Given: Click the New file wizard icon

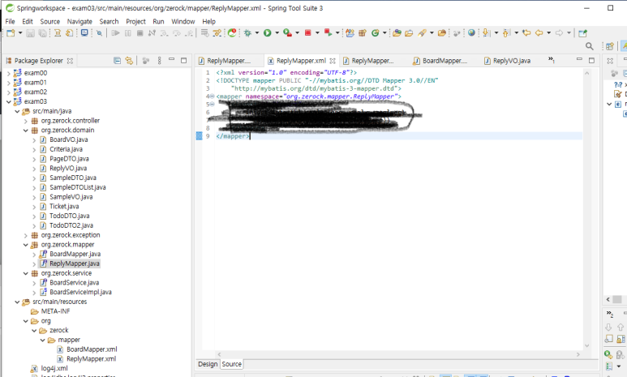Looking at the screenshot, I should (11, 33).
